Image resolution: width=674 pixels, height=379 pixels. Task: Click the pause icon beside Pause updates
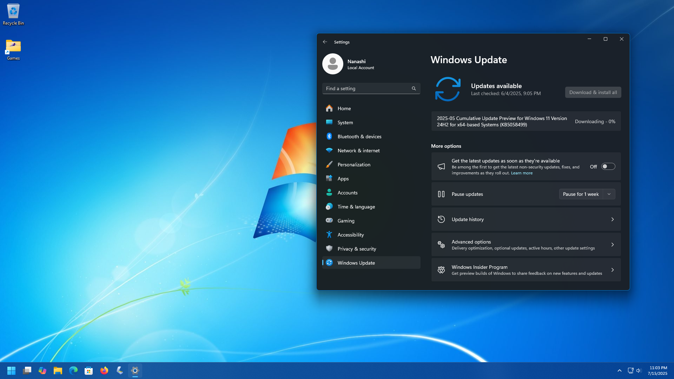click(x=441, y=194)
